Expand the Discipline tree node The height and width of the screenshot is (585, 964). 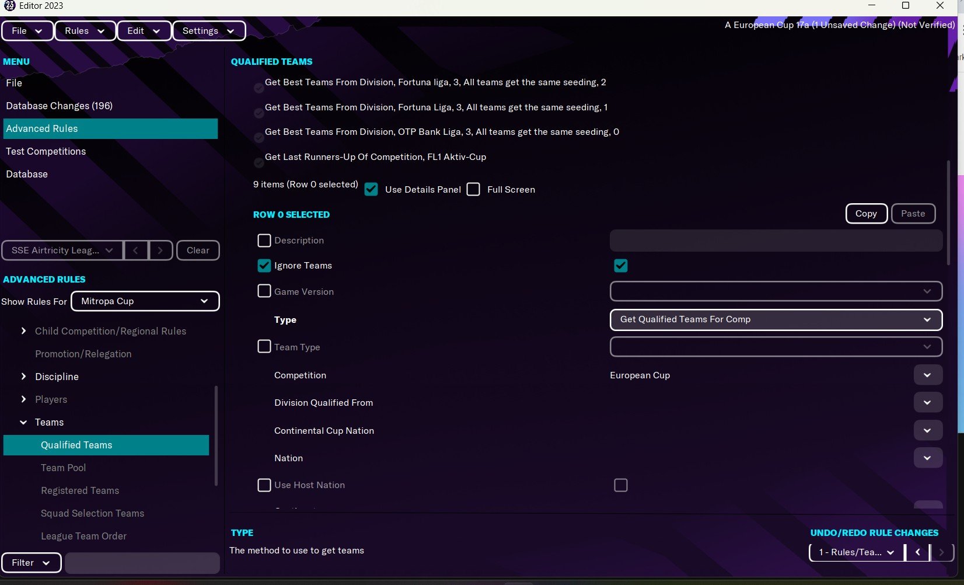[x=23, y=377]
